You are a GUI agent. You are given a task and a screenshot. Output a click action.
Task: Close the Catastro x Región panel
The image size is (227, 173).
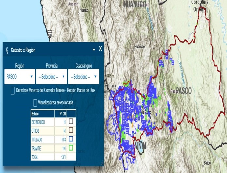(x=100, y=49)
